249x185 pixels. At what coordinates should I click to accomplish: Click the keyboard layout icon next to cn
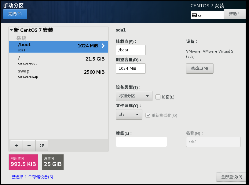[x=194, y=15]
